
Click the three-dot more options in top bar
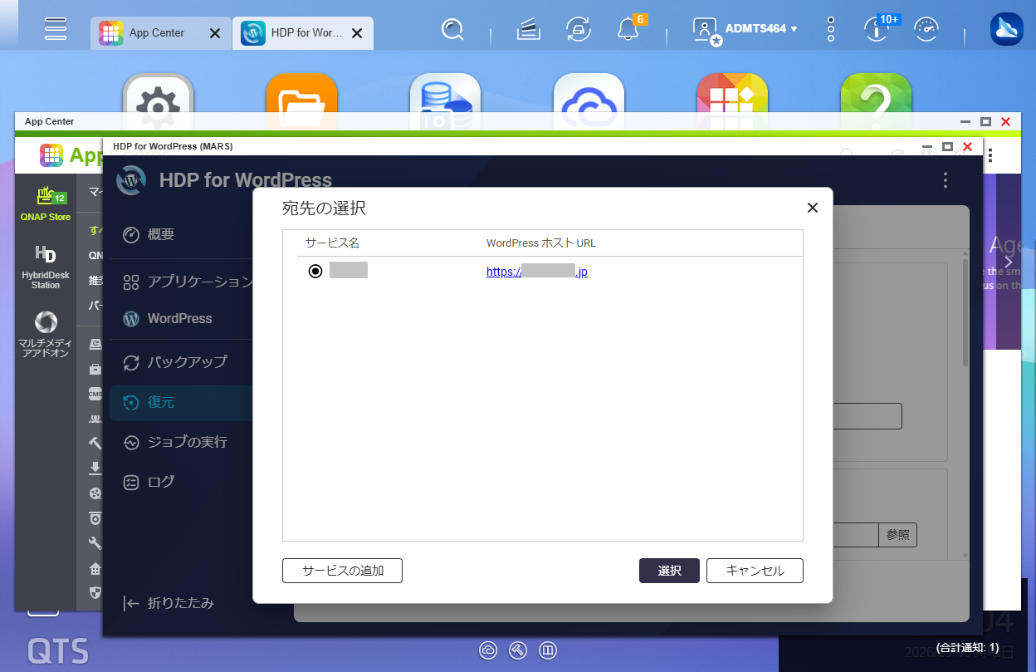point(831,29)
